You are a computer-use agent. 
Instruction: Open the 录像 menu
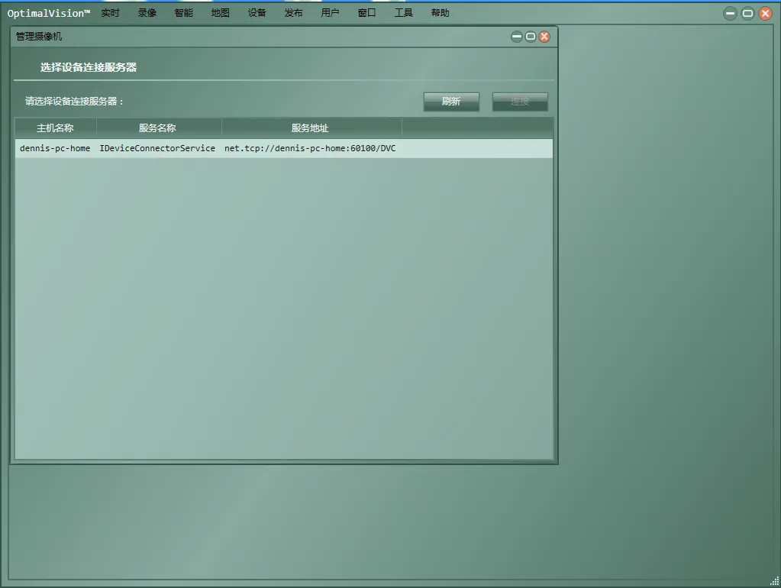click(147, 13)
